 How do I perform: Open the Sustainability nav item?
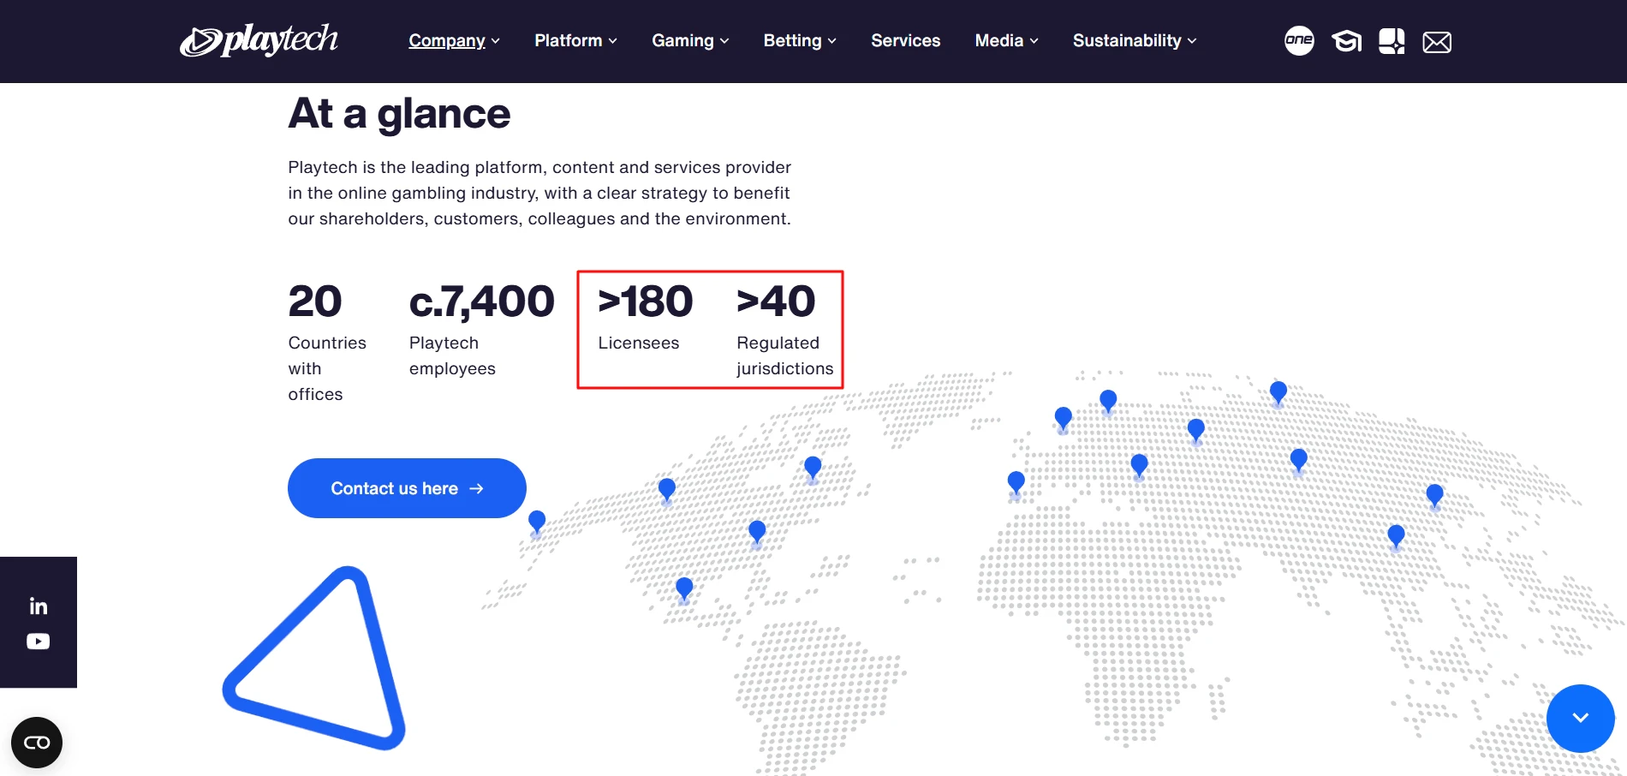pyautogui.click(x=1127, y=40)
